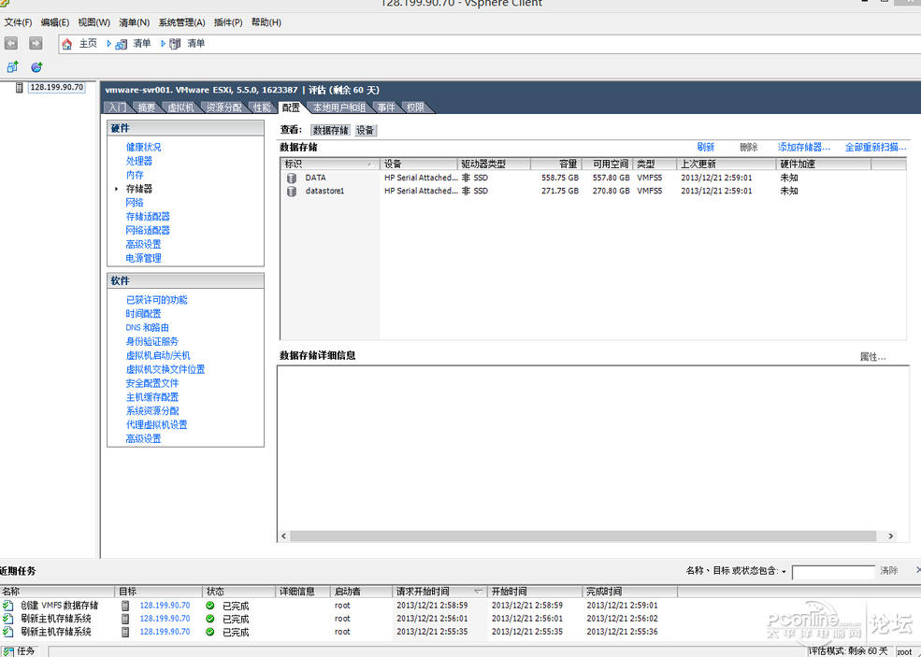Click the new virtual machine toolbar icon

click(x=12, y=67)
